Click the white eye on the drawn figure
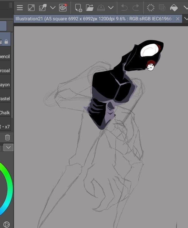Screen dimensions: 188x228 coord(149,50)
